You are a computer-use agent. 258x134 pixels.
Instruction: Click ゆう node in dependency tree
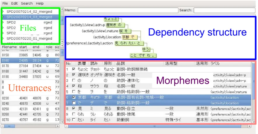click(146, 49)
